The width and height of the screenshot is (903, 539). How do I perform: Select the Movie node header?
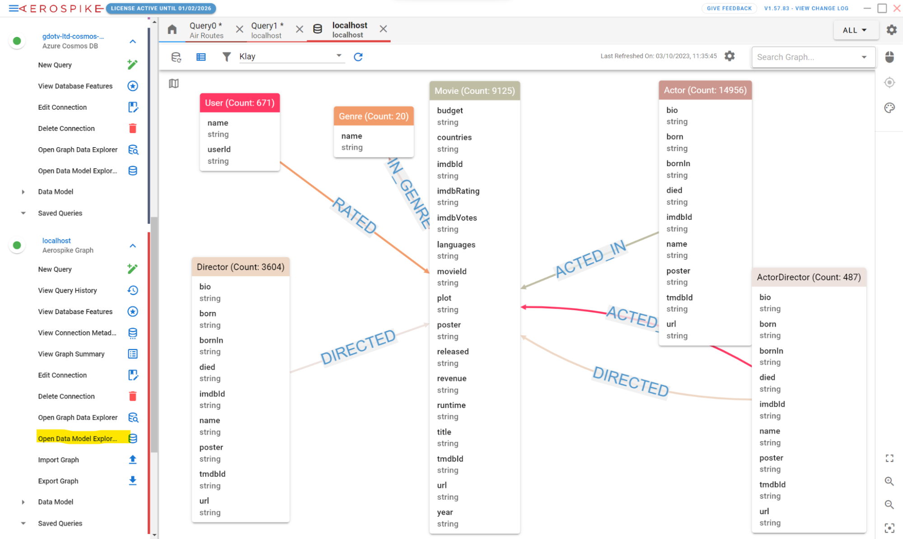pos(474,91)
